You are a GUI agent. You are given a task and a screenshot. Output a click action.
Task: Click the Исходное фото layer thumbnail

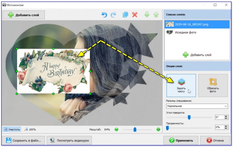170,32
